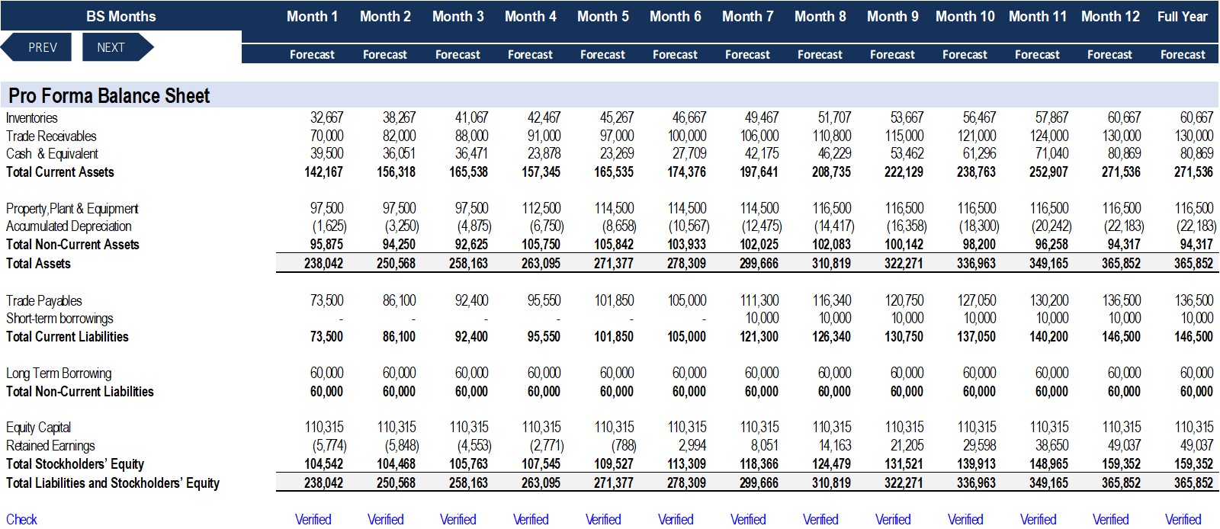The height and width of the screenshot is (529, 1220).
Task: Click Month 12 Total Stockholders' Equity 159,352
Action: pos(1121,463)
